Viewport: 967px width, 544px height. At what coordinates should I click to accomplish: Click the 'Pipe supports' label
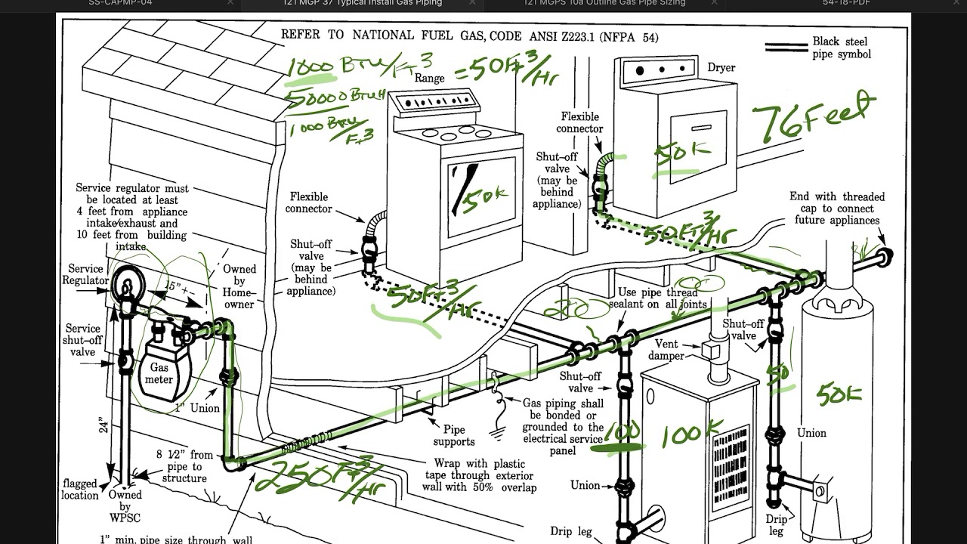pyautogui.click(x=454, y=436)
